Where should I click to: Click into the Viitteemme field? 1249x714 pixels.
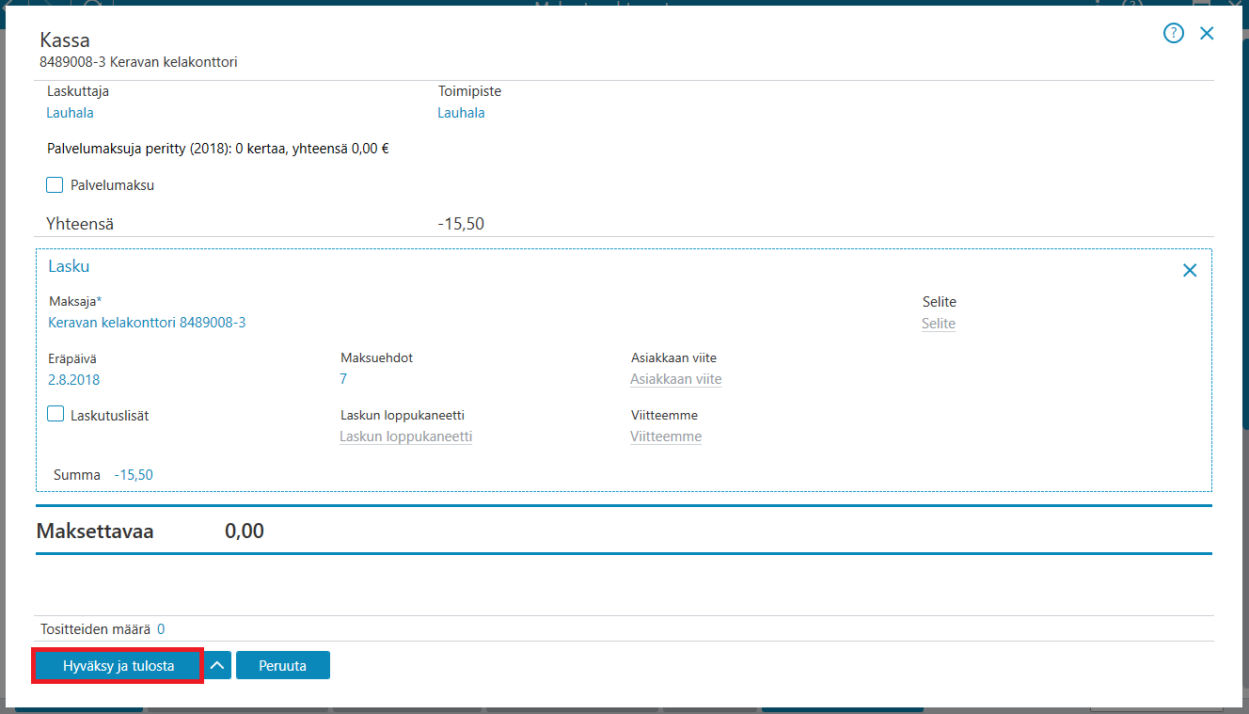pos(666,436)
